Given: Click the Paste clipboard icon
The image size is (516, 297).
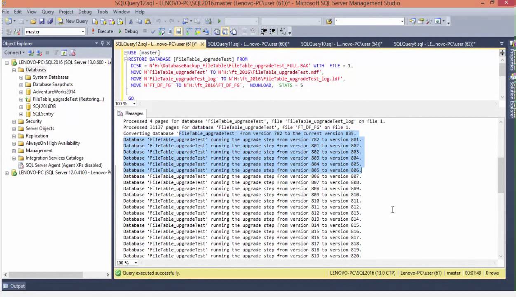Looking at the screenshot, I should 147,21.
